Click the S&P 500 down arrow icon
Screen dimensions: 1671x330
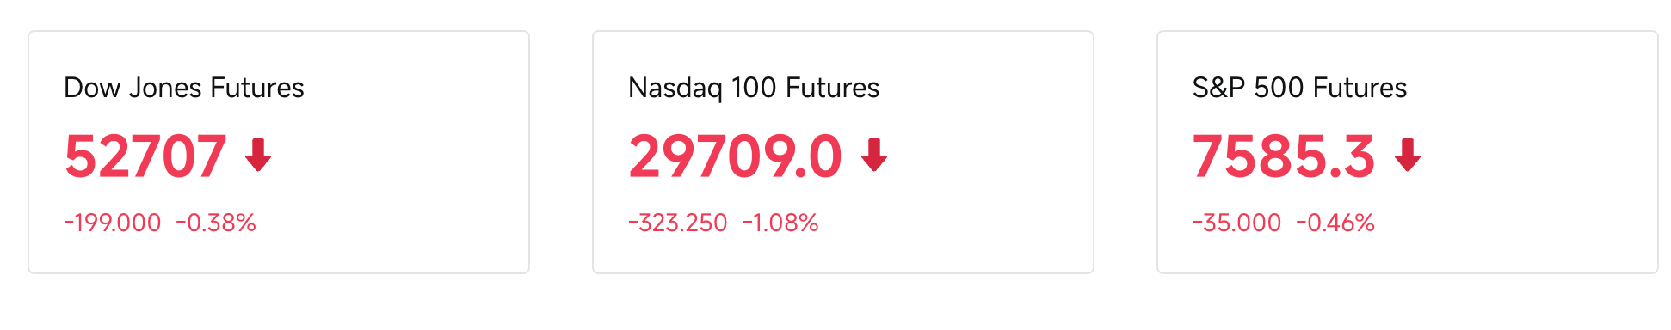click(x=1408, y=156)
